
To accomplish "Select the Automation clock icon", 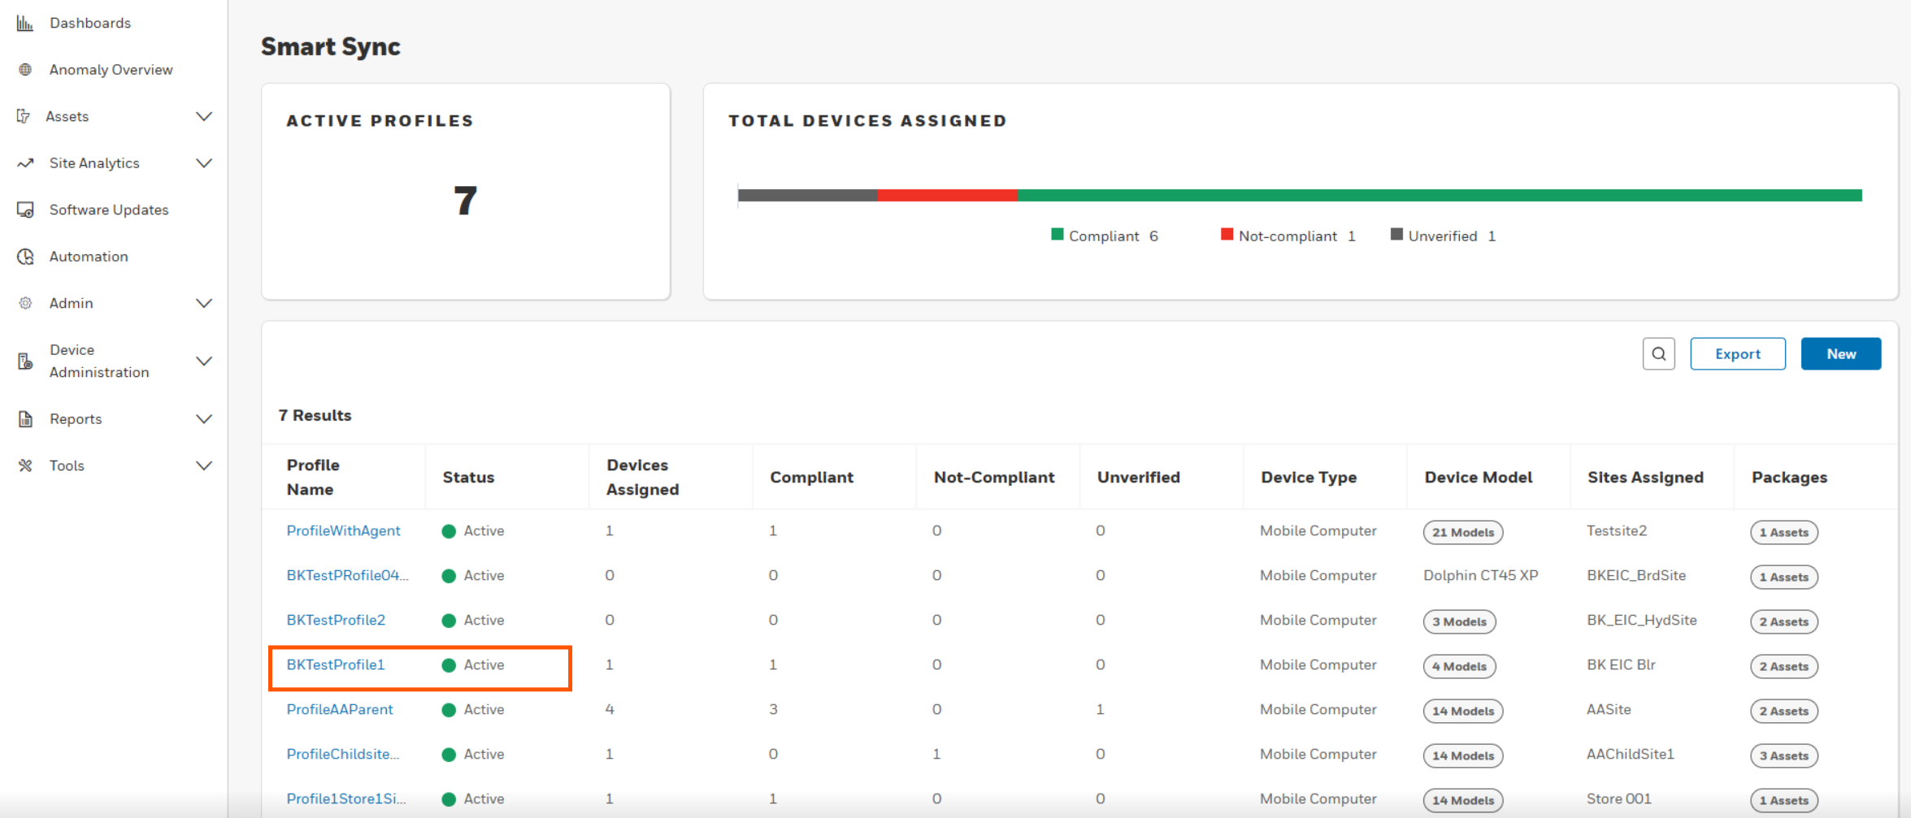I will (x=24, y=256).
